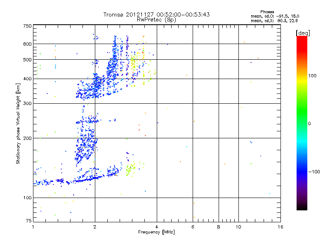This screenshot has height=247, width=330.
Task: Click the 'Frequency [MHz]' axis title
Action: [x=156, y=232]
